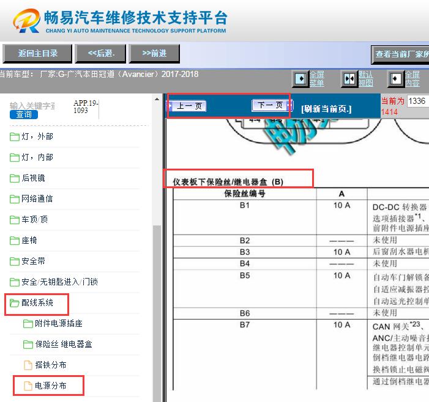Screen dimensions: 429x402
Task: Click the sidebar scrollbar up arrow
Action: coord(157,99)
